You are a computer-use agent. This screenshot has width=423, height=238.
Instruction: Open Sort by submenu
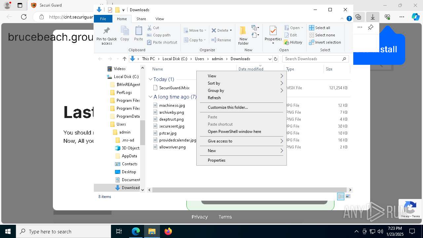pyautogui.click(x=242, y=83)
